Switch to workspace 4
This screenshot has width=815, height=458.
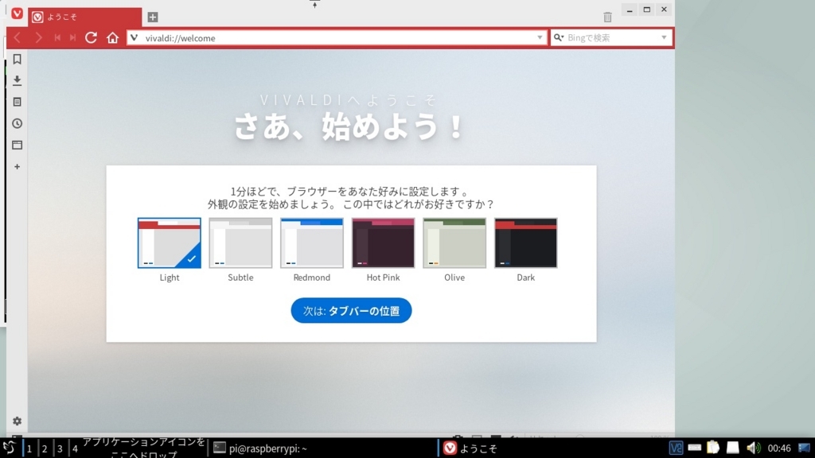tap(75, 448)
